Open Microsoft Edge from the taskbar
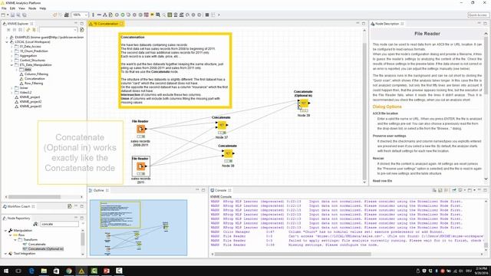Viewport: 491px width, 276px height. pos(31,271)
